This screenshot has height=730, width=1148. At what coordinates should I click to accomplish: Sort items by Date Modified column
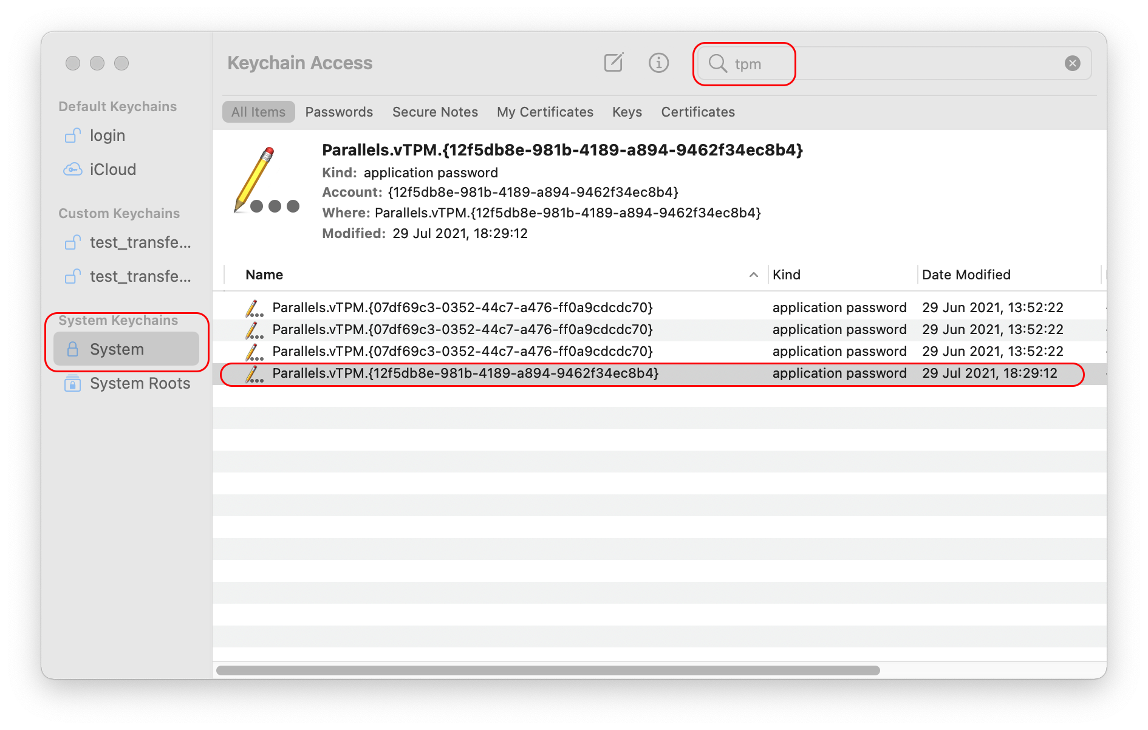pos(966,275)
